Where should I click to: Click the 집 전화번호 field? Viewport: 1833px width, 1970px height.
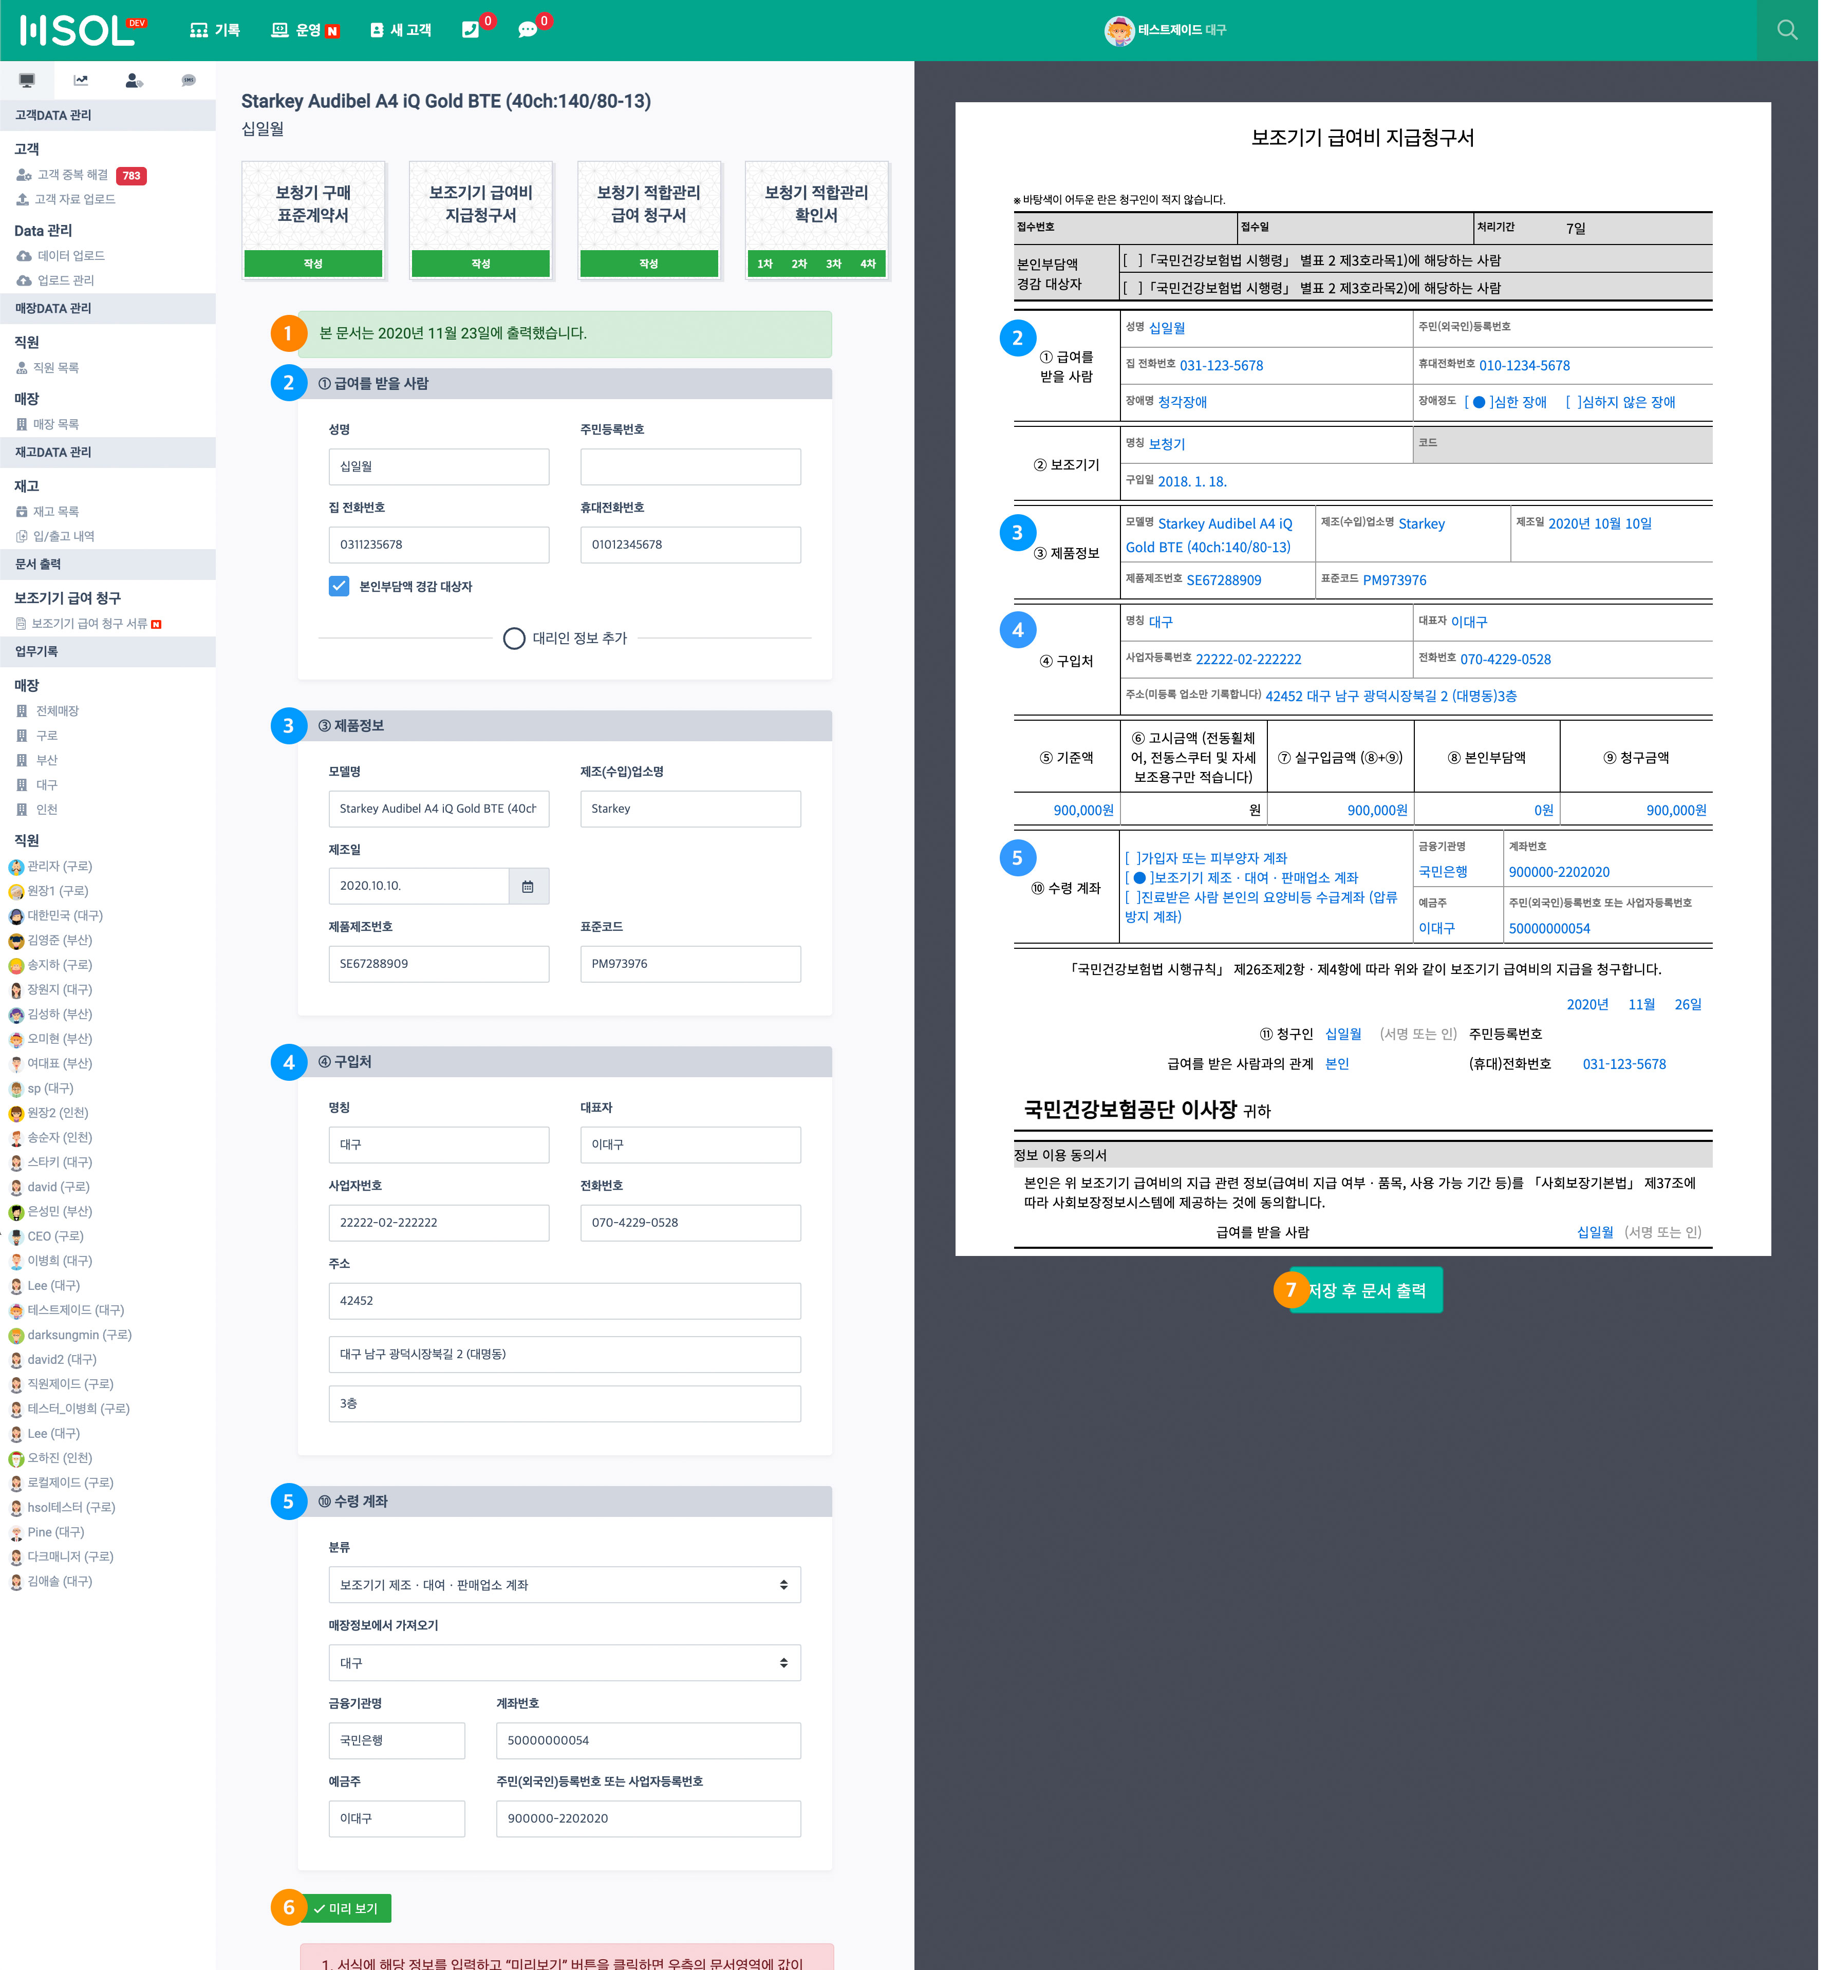(x=439, y=545)
